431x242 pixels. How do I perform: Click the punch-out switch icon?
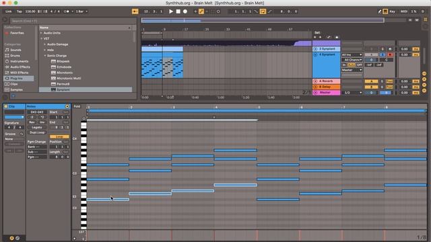pos(269,11)
